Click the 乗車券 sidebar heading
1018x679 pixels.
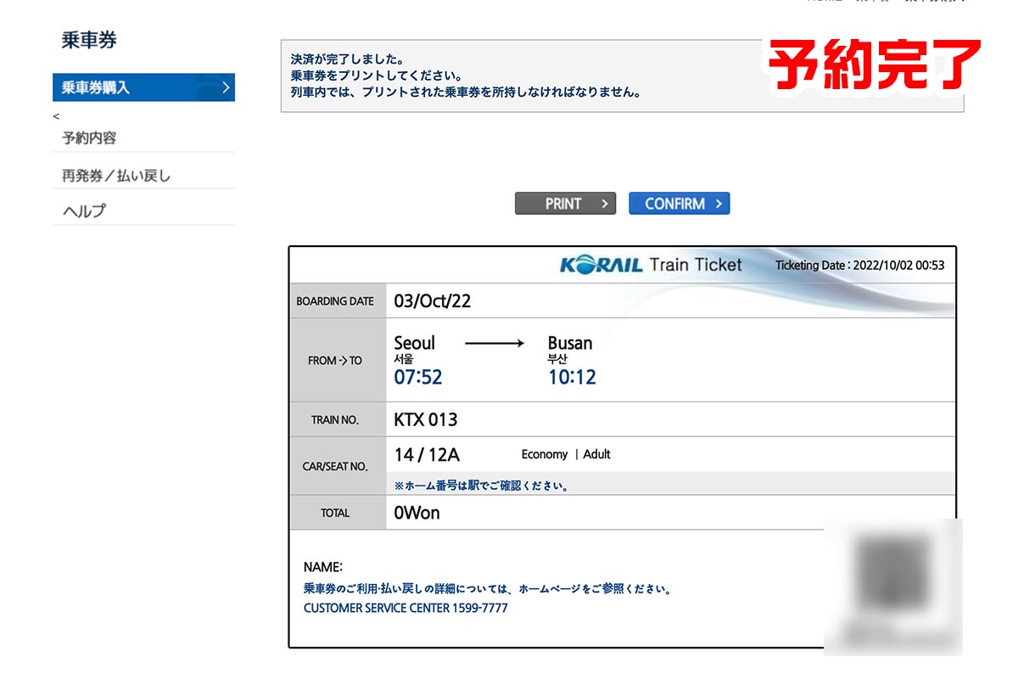89,40
